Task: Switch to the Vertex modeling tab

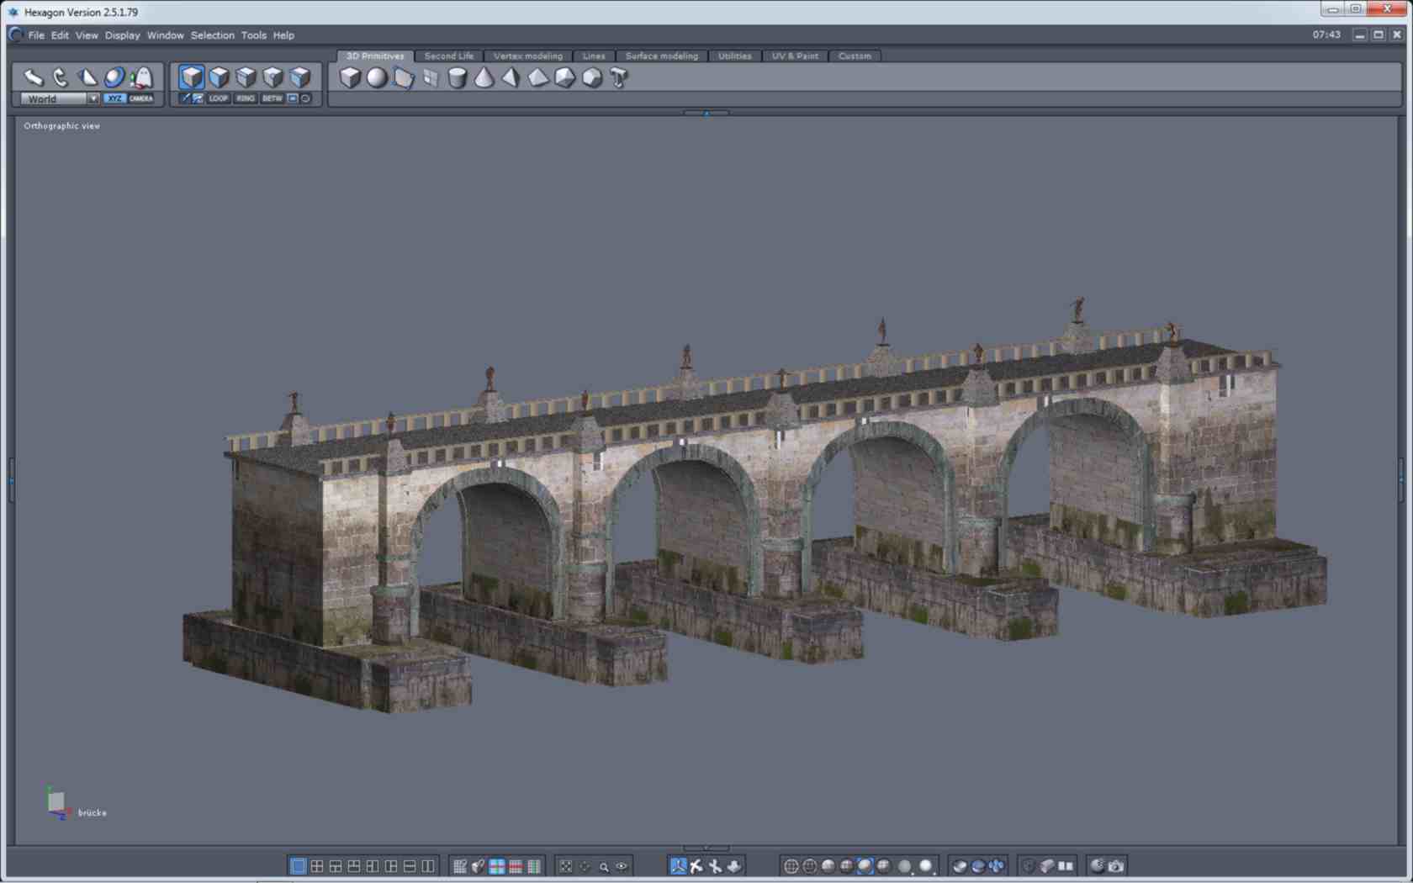Action: 527,56
